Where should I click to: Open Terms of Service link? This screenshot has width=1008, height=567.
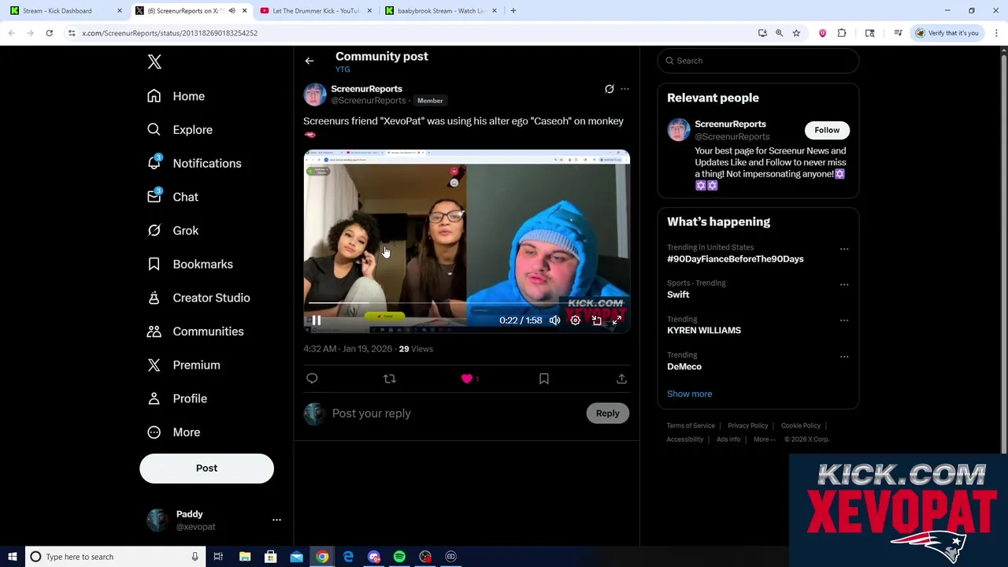tap(691, 426)
